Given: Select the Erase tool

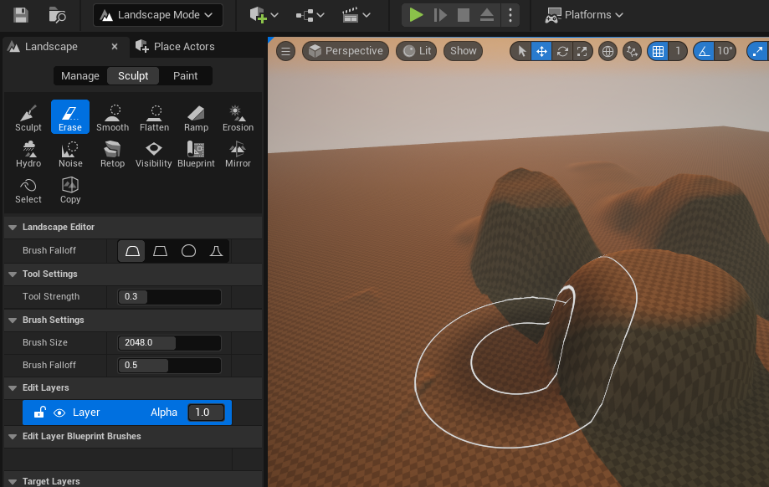Looking at the screenshot, I should click(70, 118).
